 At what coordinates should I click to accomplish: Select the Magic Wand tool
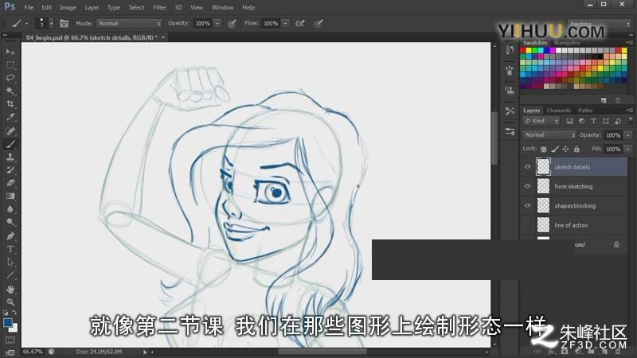pyautogui.click(x=10, y=91)
